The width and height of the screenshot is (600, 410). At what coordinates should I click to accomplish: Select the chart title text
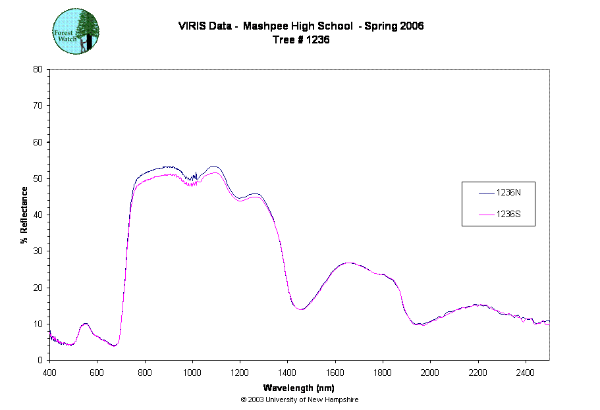click(300, 27)
